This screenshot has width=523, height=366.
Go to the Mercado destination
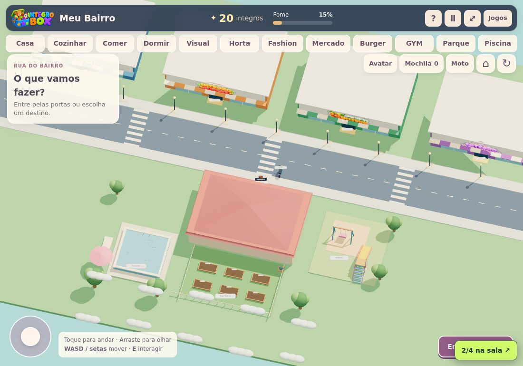pyautogui.click(x=328, y=43)
